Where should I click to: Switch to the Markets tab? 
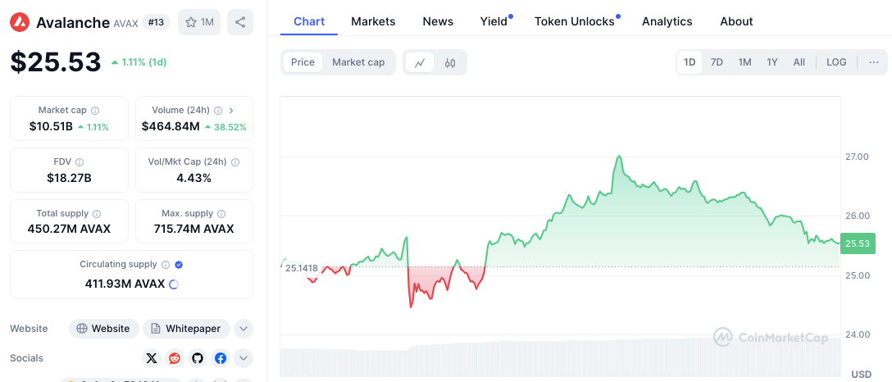[373, 21]
